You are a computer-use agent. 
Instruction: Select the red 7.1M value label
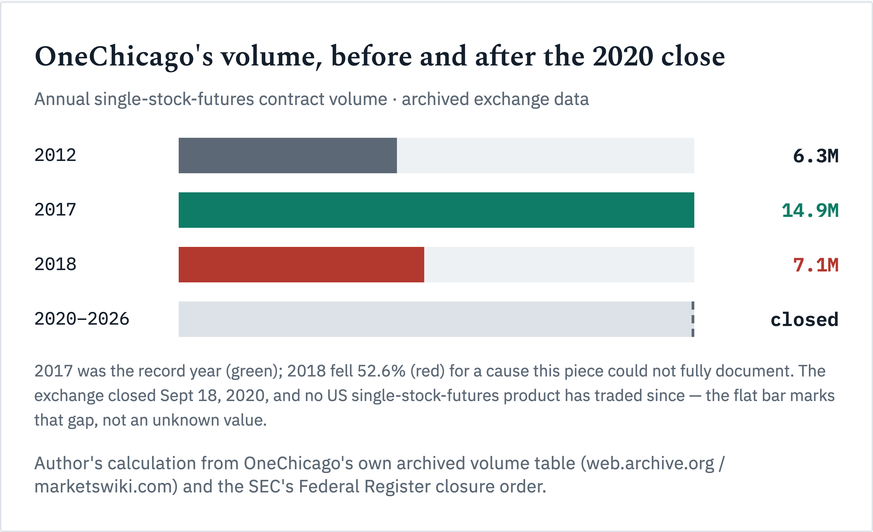click(816, 265)
